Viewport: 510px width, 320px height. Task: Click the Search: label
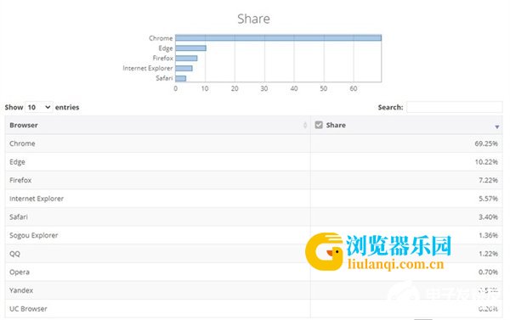pyautogui.click(x=390, y=107)
